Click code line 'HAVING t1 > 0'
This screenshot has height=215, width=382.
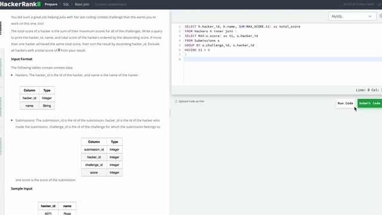[x=197, y=50]
